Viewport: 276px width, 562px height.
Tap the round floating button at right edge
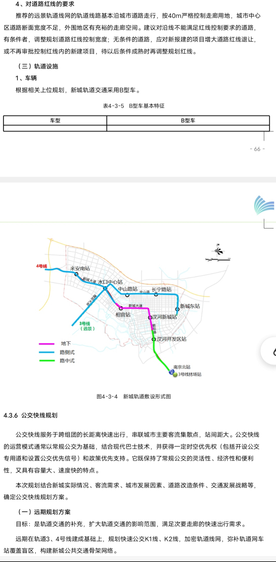click(x=269, y=351)
